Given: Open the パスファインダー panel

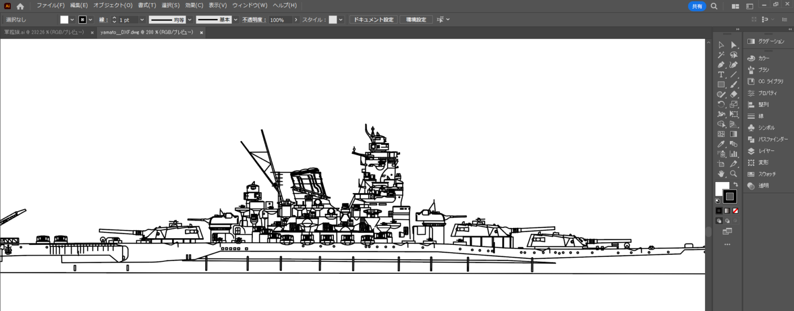Looking at the screenshot, I should click(x=772, y=139).
